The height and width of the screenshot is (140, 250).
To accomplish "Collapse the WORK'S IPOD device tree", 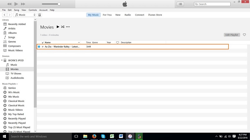I will pyautogui.click(x=2, y=60).
